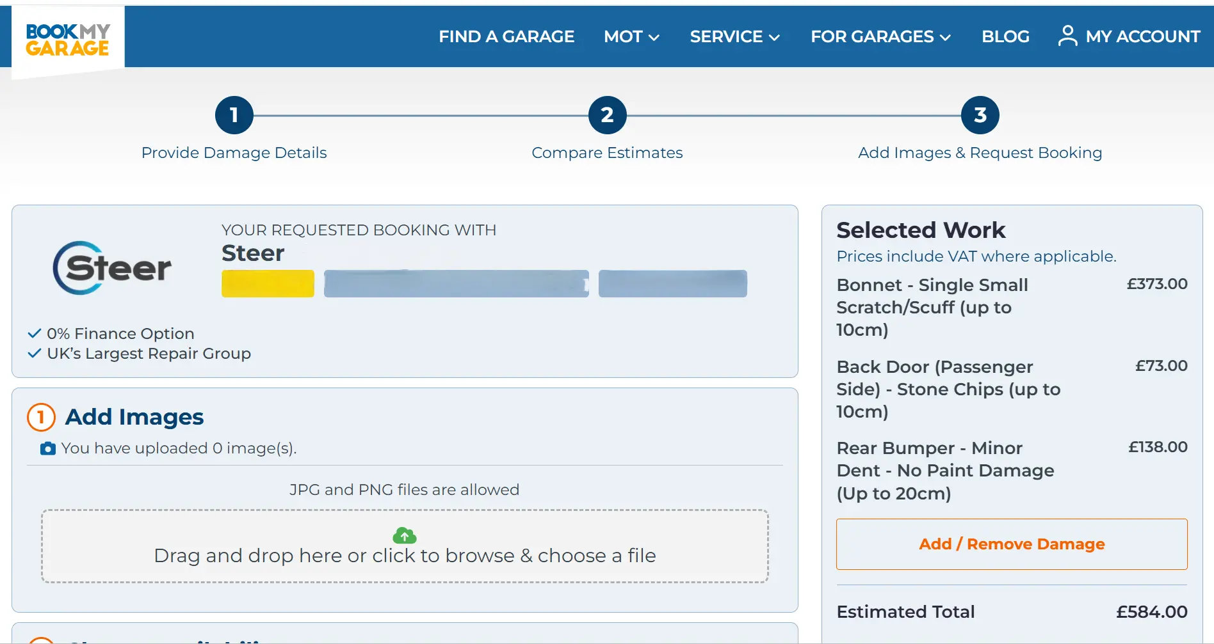The width and height of the screenshot is (1214, 644).
Task: Open the MOT dropdown menu
Action: click(631, 36)
